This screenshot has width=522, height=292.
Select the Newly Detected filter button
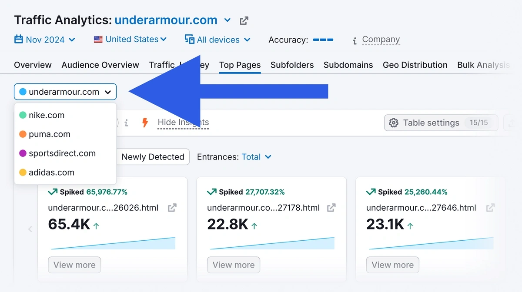coord(153,157)
